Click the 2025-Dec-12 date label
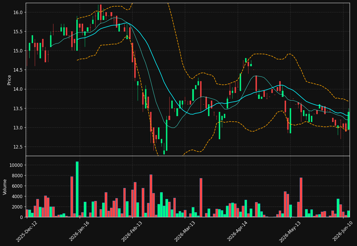The image size is (357, 246). pos(27,231)
